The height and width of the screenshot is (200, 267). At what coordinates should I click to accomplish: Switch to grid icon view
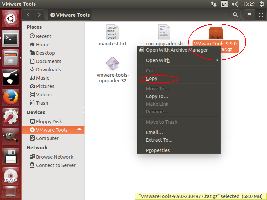(x=261, y=15)
